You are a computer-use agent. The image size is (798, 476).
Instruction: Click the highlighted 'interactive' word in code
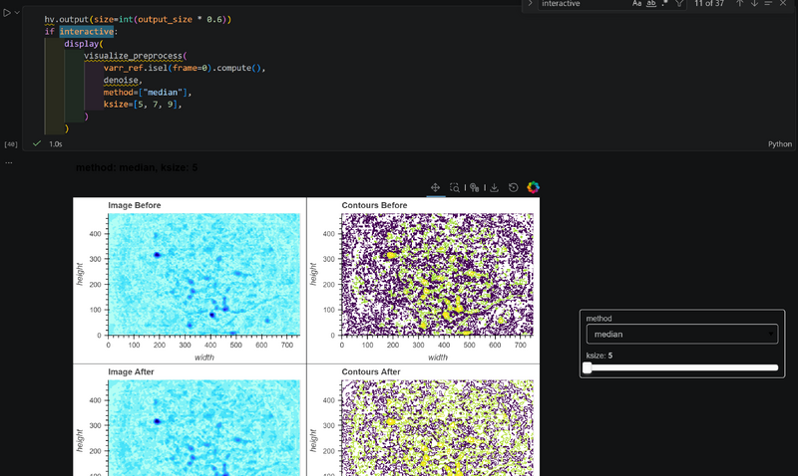86,32
